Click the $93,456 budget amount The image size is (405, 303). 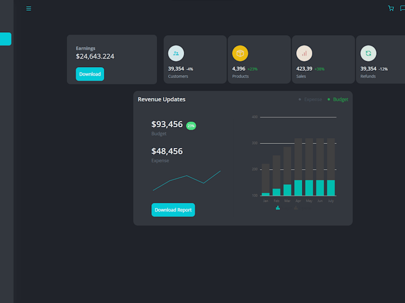pos(167,124)
